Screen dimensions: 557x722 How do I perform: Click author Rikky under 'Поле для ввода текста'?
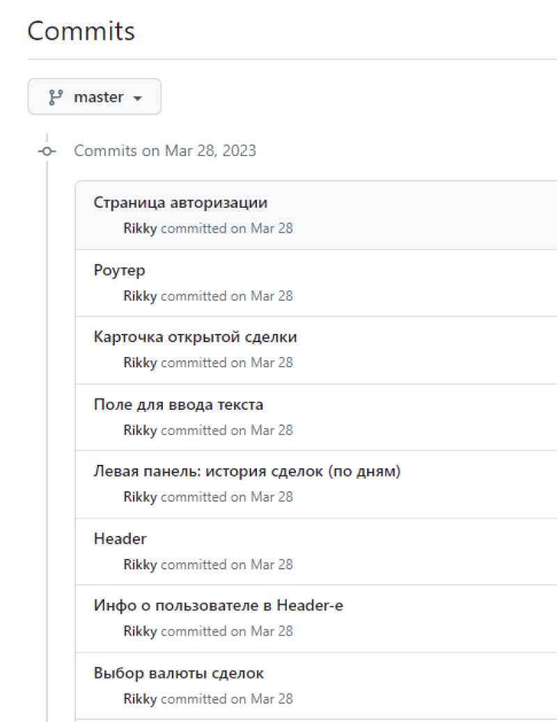pyautogui.click(x=140, y=431)
